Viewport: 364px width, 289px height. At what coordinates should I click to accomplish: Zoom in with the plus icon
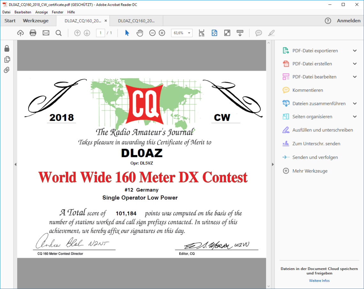(162, 33)
